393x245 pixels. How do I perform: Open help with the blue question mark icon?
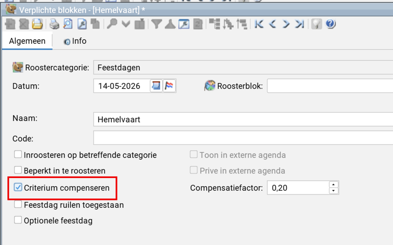330,25
